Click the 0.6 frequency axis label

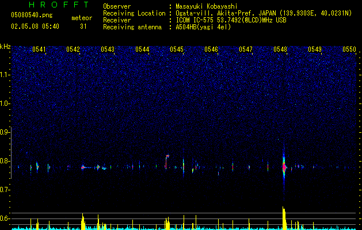(5, 218)
